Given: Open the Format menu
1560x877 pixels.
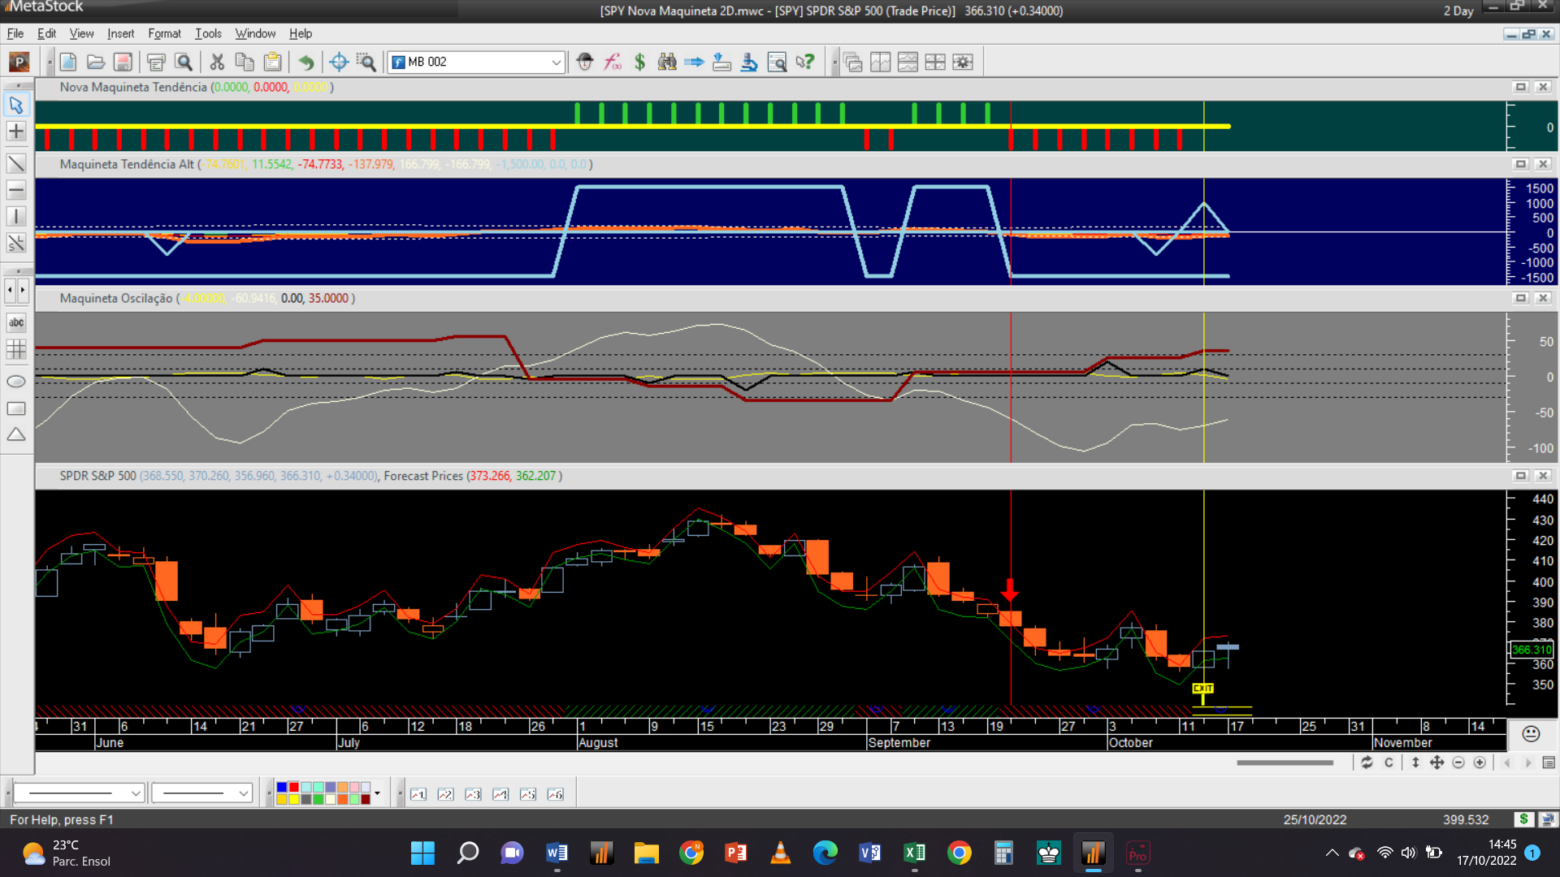Looking at the screenshot, I should 164,33.
